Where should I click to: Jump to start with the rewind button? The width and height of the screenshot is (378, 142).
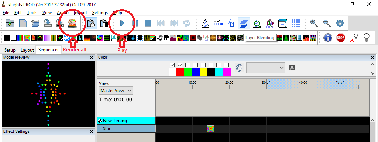(161, 23)
